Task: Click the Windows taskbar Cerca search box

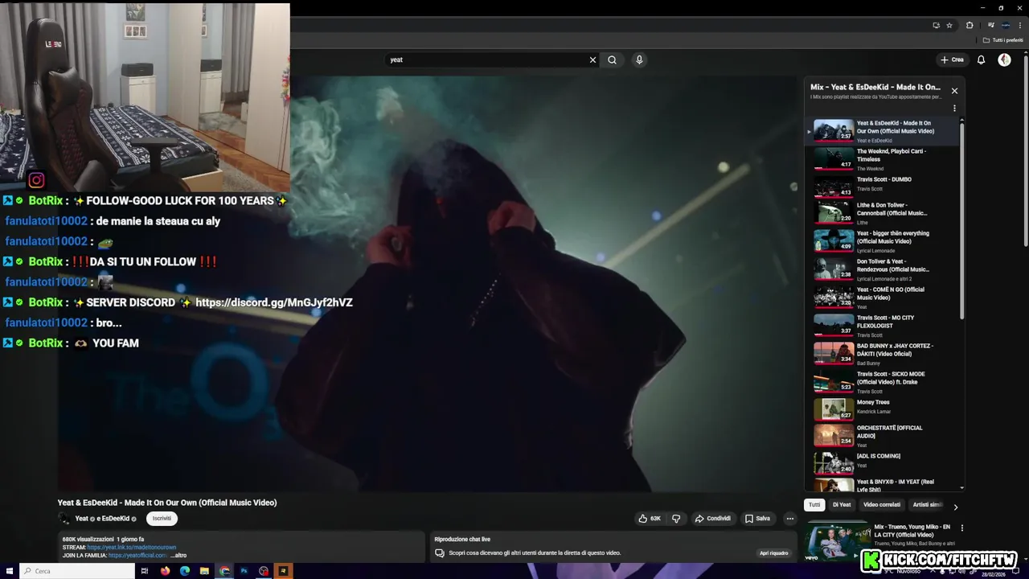Action: point(76,571)
